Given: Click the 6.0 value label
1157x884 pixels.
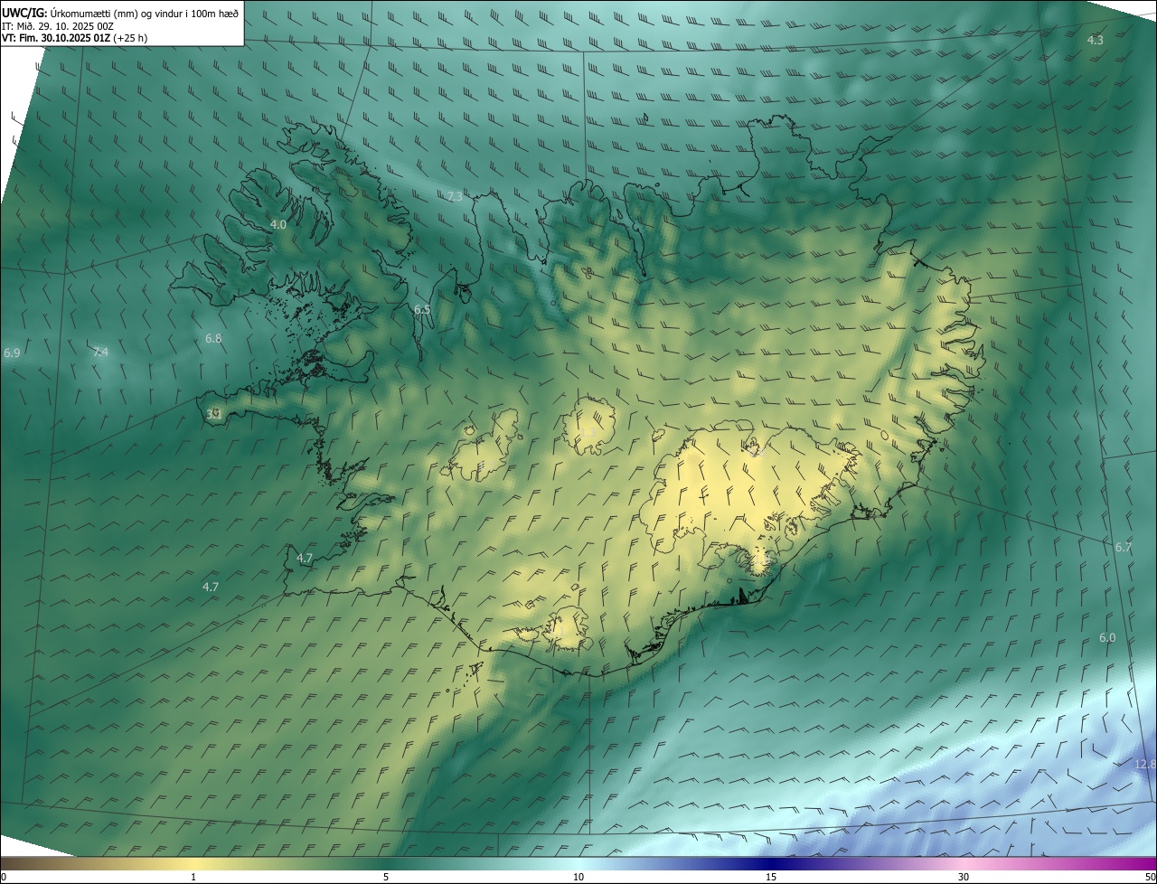Looking at the screenshot, I should pos(1107,637).
